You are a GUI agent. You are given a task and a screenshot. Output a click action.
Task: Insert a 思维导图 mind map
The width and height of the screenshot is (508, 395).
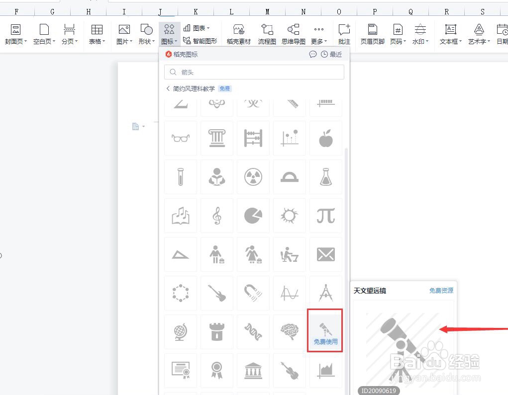(293, 34)
